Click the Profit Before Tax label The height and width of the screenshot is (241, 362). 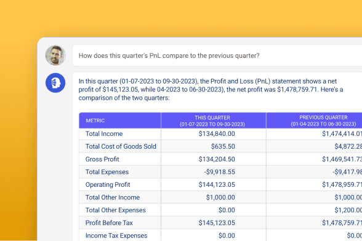pos(109,223)
